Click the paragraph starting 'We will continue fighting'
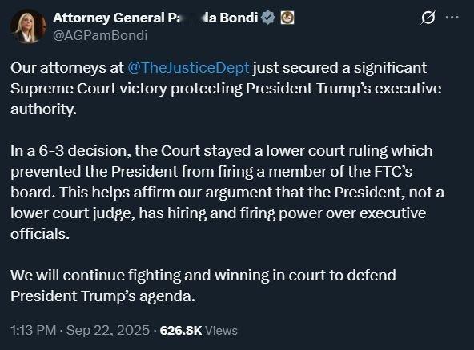Viewport: 474px width, 350px height. [x=203, y=285]
